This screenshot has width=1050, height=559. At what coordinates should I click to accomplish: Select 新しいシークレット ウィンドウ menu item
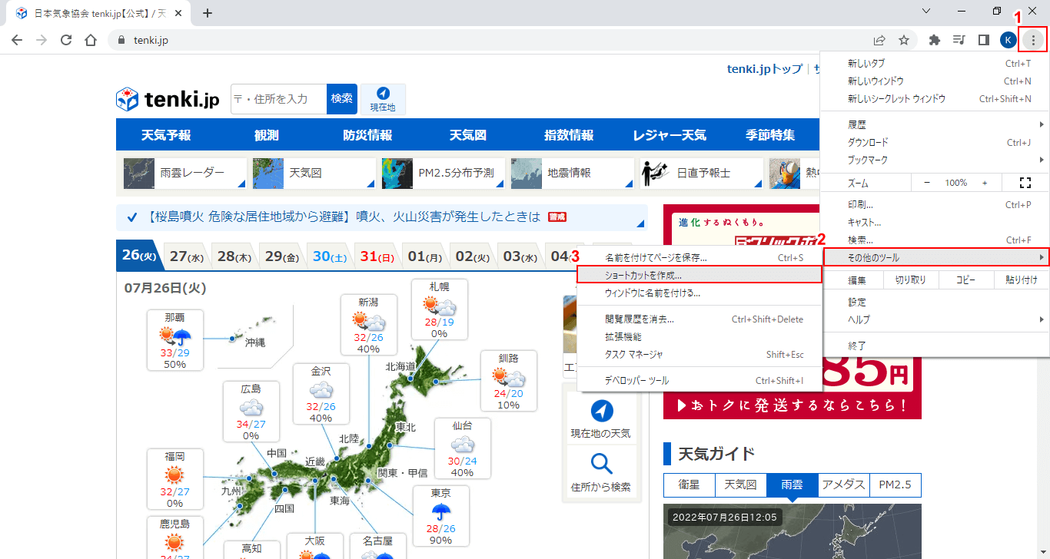(x=935, y=98)
